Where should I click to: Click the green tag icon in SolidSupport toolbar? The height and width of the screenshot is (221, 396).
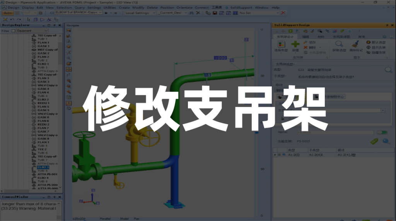pos(342,31)
